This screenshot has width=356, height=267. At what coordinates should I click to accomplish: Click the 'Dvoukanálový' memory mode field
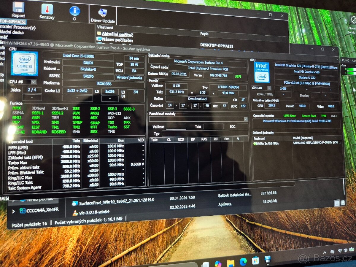(x=197, y=99)
